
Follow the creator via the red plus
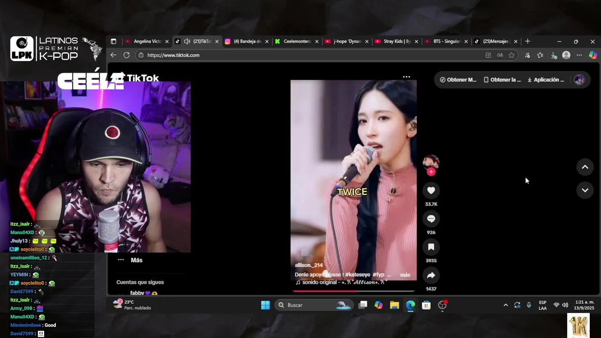pos(431,172)
